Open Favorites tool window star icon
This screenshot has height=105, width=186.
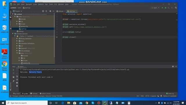pos(10,90)
